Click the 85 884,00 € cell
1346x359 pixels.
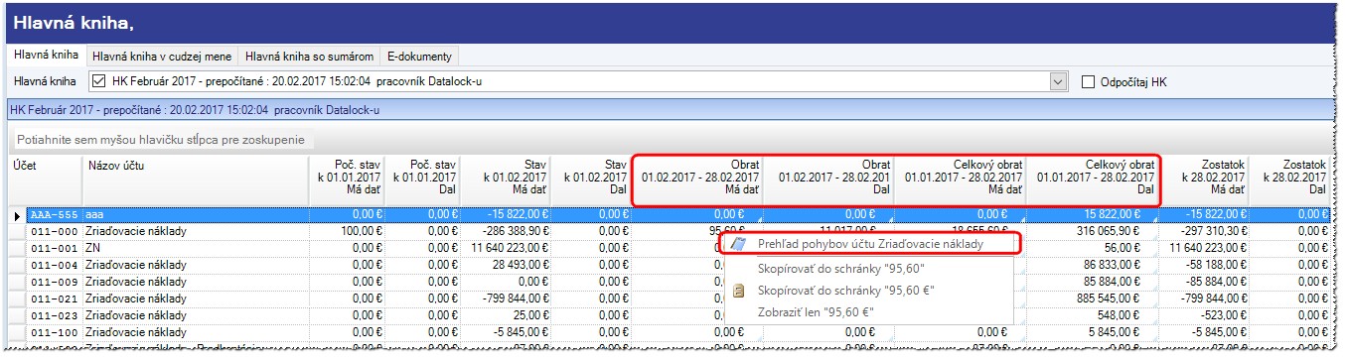(x=1093, y=282)
